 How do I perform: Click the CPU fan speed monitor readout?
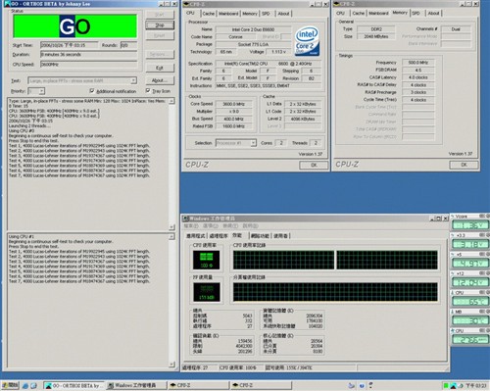(x=470, y=340)
